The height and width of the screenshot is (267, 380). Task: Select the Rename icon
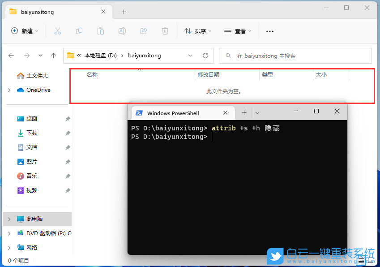pyautogui.click(x=122, y=31)
